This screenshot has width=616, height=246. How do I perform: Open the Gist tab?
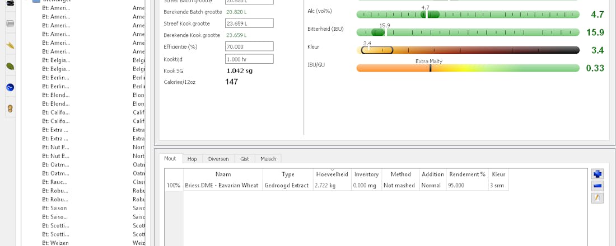click(245, 159)
